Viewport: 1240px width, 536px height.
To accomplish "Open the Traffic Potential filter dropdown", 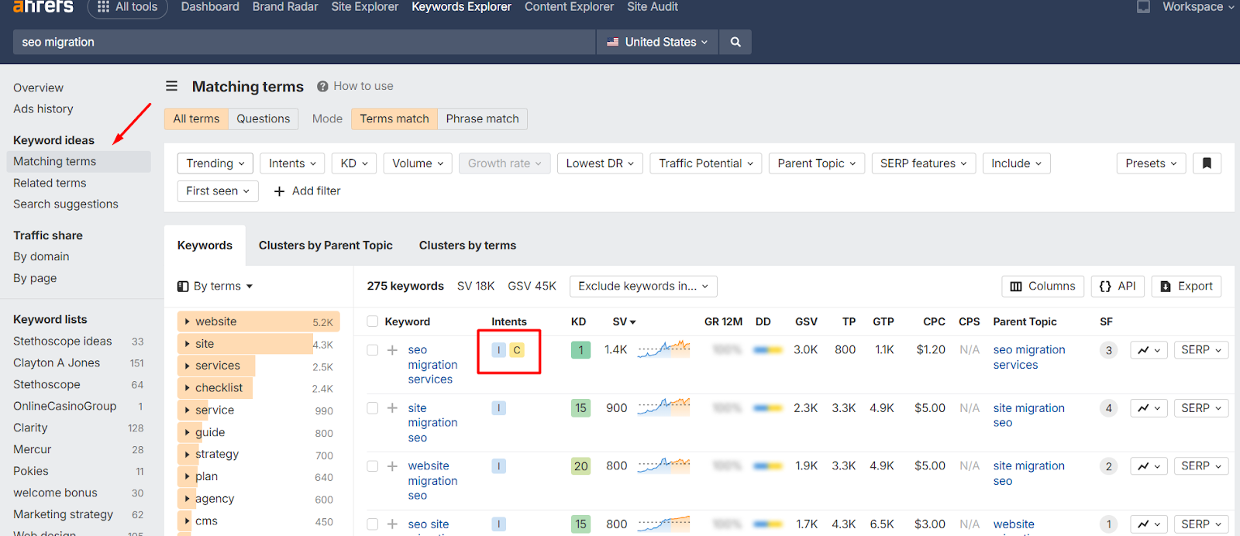I will pyautogui.click(x=706, y=163).
